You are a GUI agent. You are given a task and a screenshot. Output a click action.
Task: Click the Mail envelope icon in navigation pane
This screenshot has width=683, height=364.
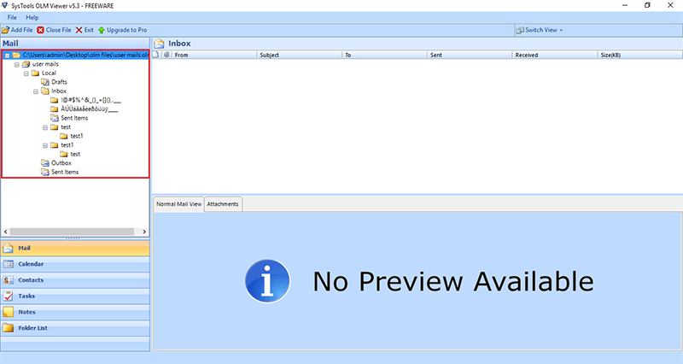[9, 248]
